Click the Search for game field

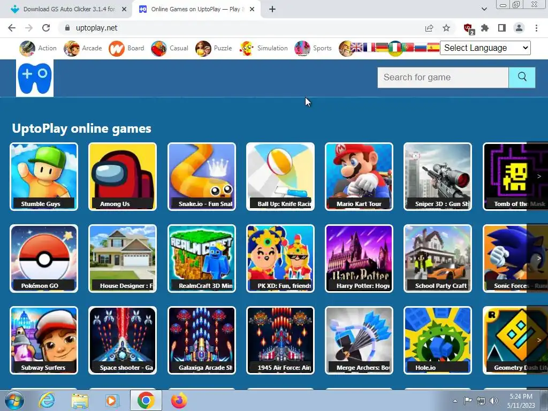point(443,77)
